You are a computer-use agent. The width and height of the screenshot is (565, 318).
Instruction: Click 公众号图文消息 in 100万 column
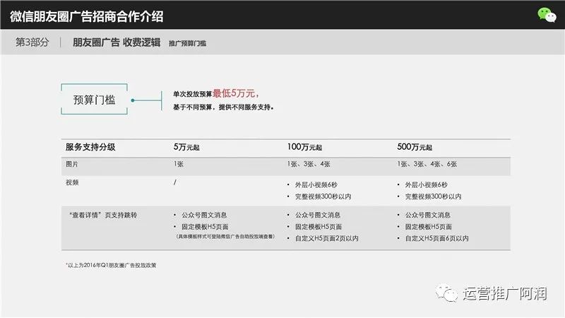pos(317,215)
